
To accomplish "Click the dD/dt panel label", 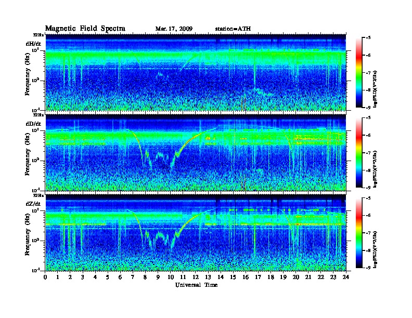I will pos(33,124).
